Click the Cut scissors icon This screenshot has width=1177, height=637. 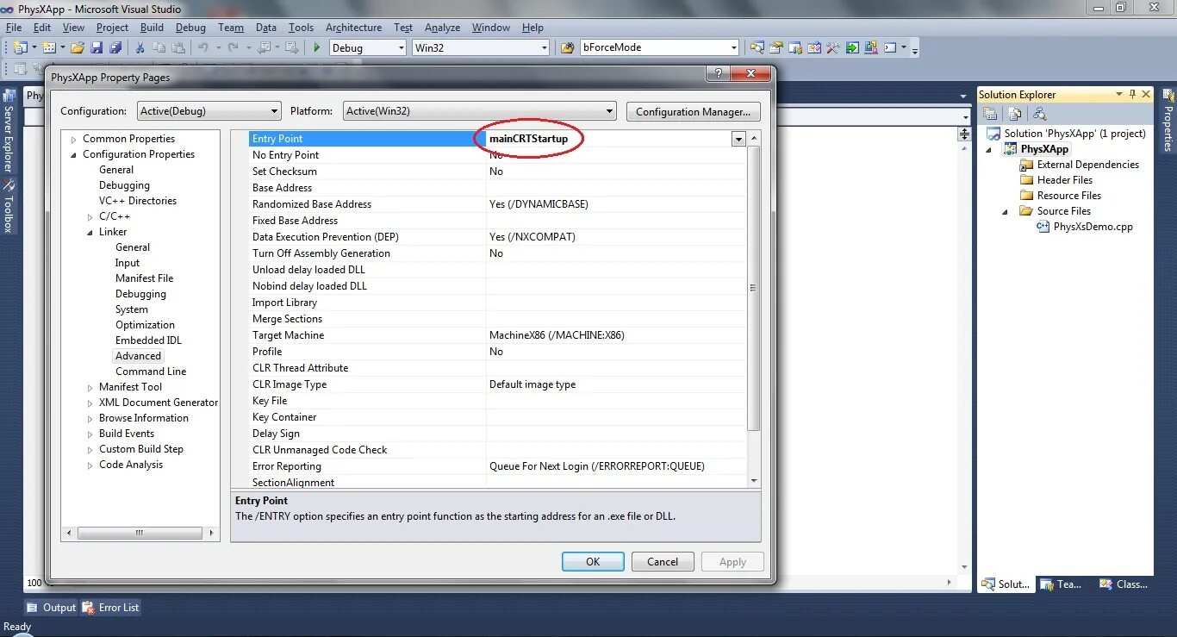coord(140,47)
